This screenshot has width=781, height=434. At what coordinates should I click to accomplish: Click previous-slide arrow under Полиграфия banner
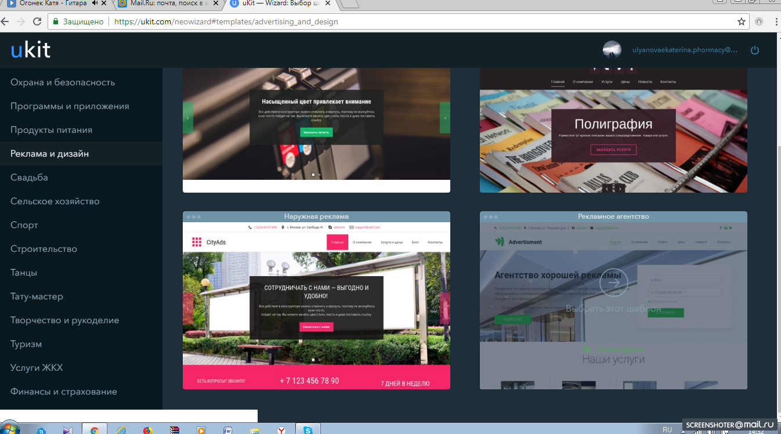tap(607, 189)
